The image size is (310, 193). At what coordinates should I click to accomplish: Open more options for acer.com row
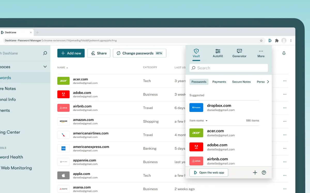click(285, 81)
